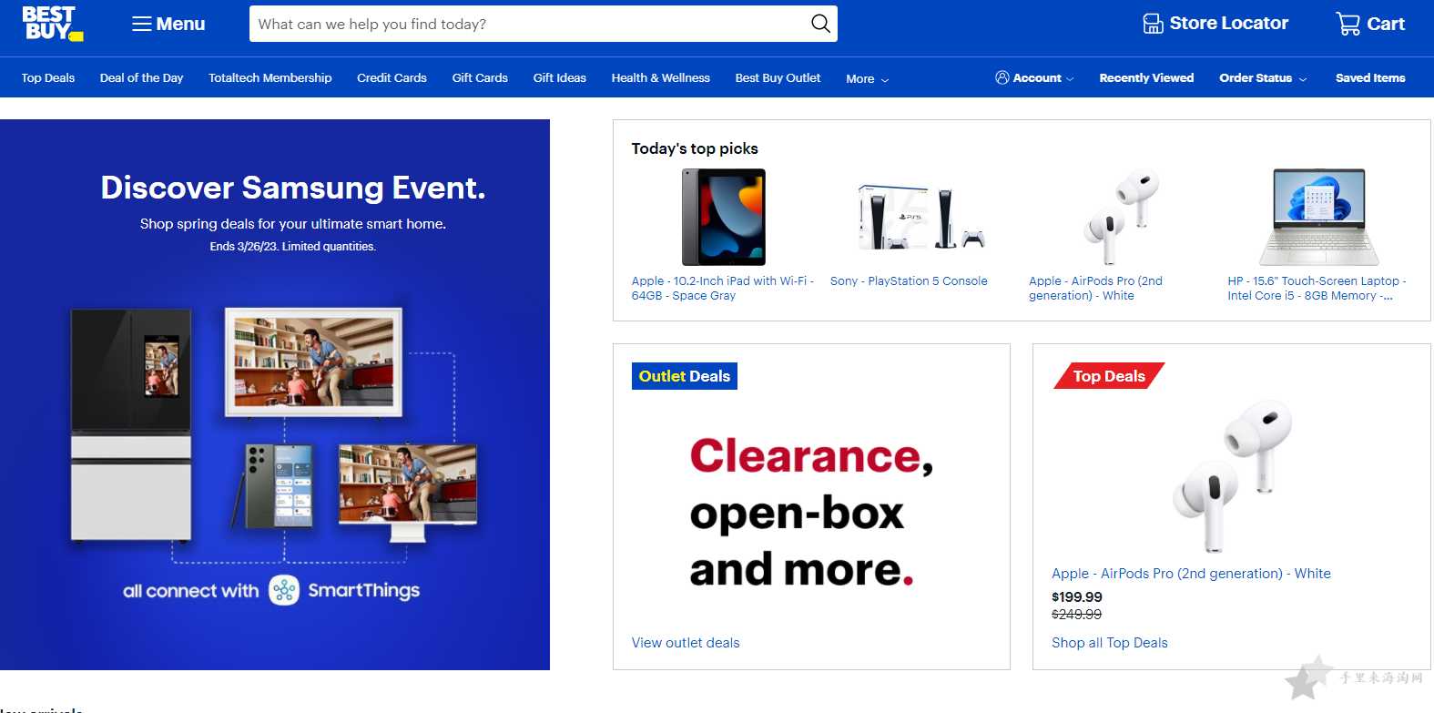The image size is (1434, 713).
Task: Open Apple 10.2-Inch iPad link
Action: [x=723, y=288]
